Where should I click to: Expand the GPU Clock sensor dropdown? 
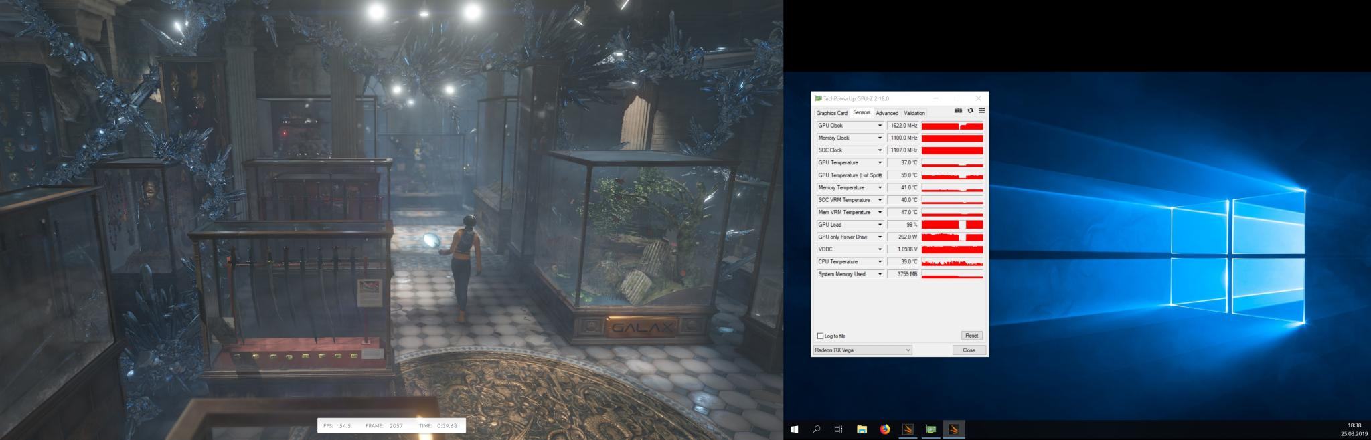pyautogui.click(x=880, y=126)
